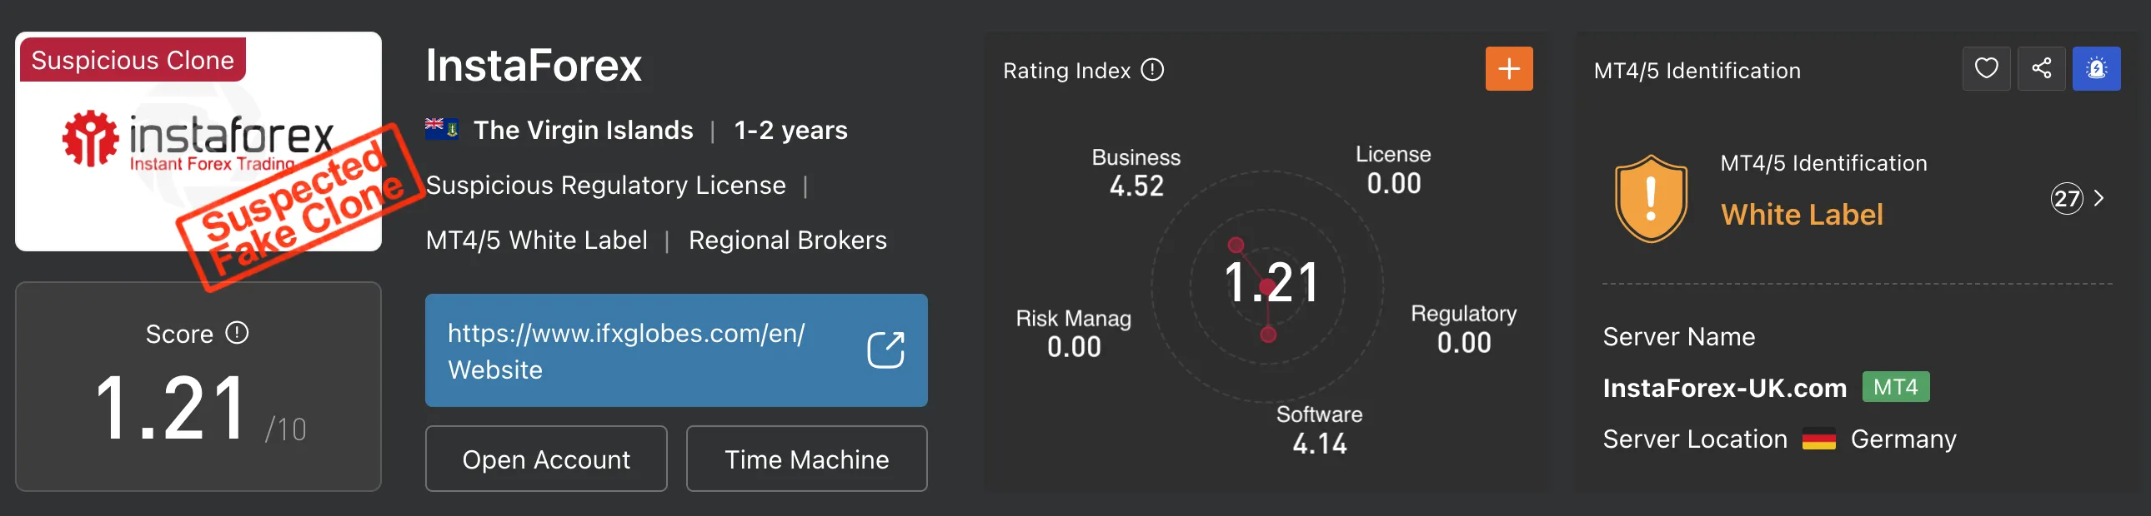Click The Virgin Islands text

click(583, 130)
